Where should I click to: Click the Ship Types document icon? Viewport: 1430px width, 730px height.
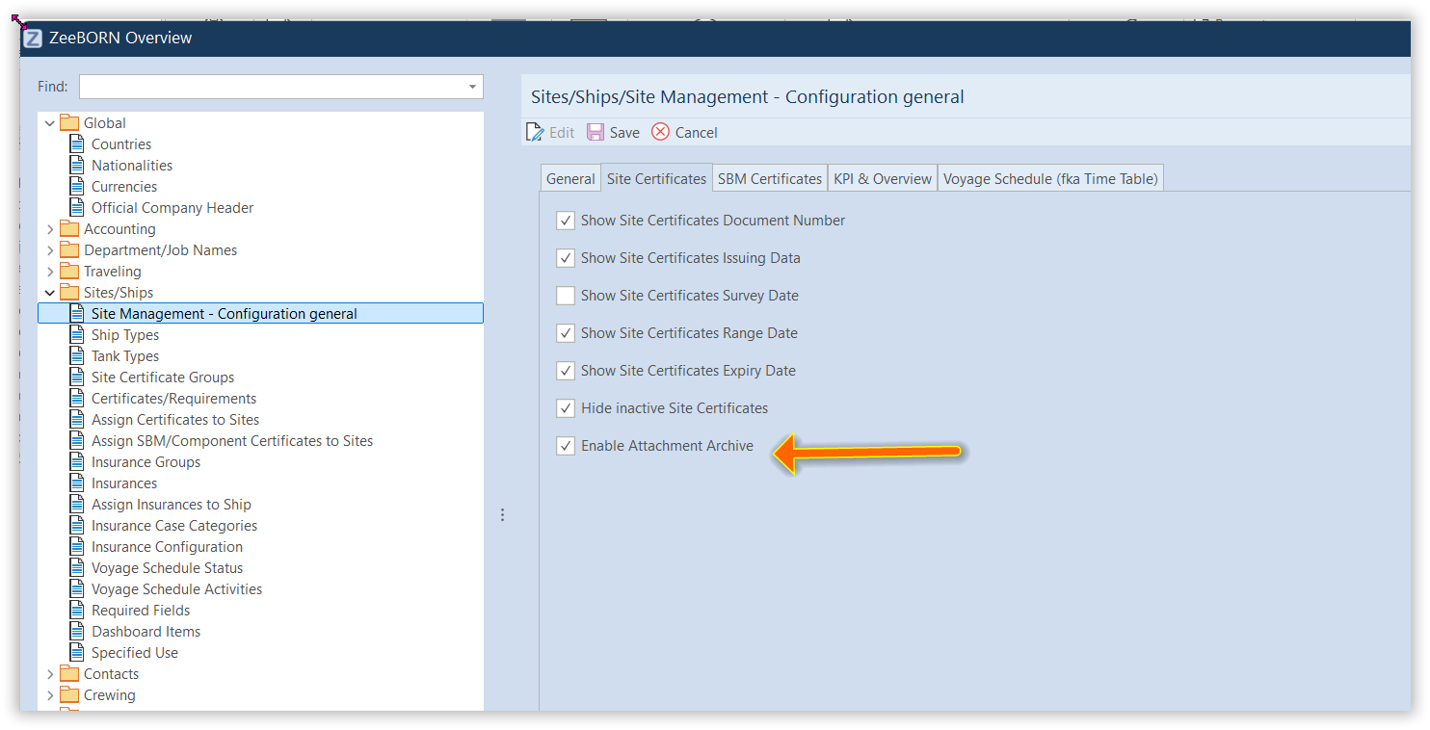click(77, 335)
